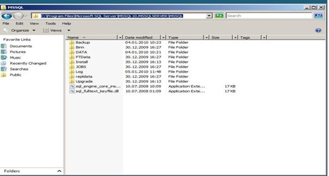The height and width of the screenshot is (176, 329).
Task: Click the folder icon in address bar
Action: (36, 16)
